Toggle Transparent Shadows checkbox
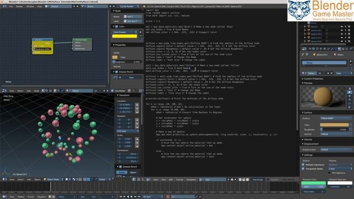The width and height of the screenshot is (354, 199). coord(303,169)
